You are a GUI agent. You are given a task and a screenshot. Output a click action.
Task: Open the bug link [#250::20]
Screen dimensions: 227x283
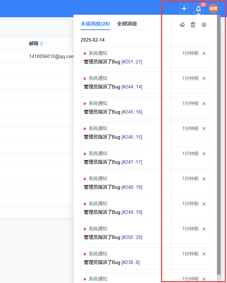(x=132, y=238)
